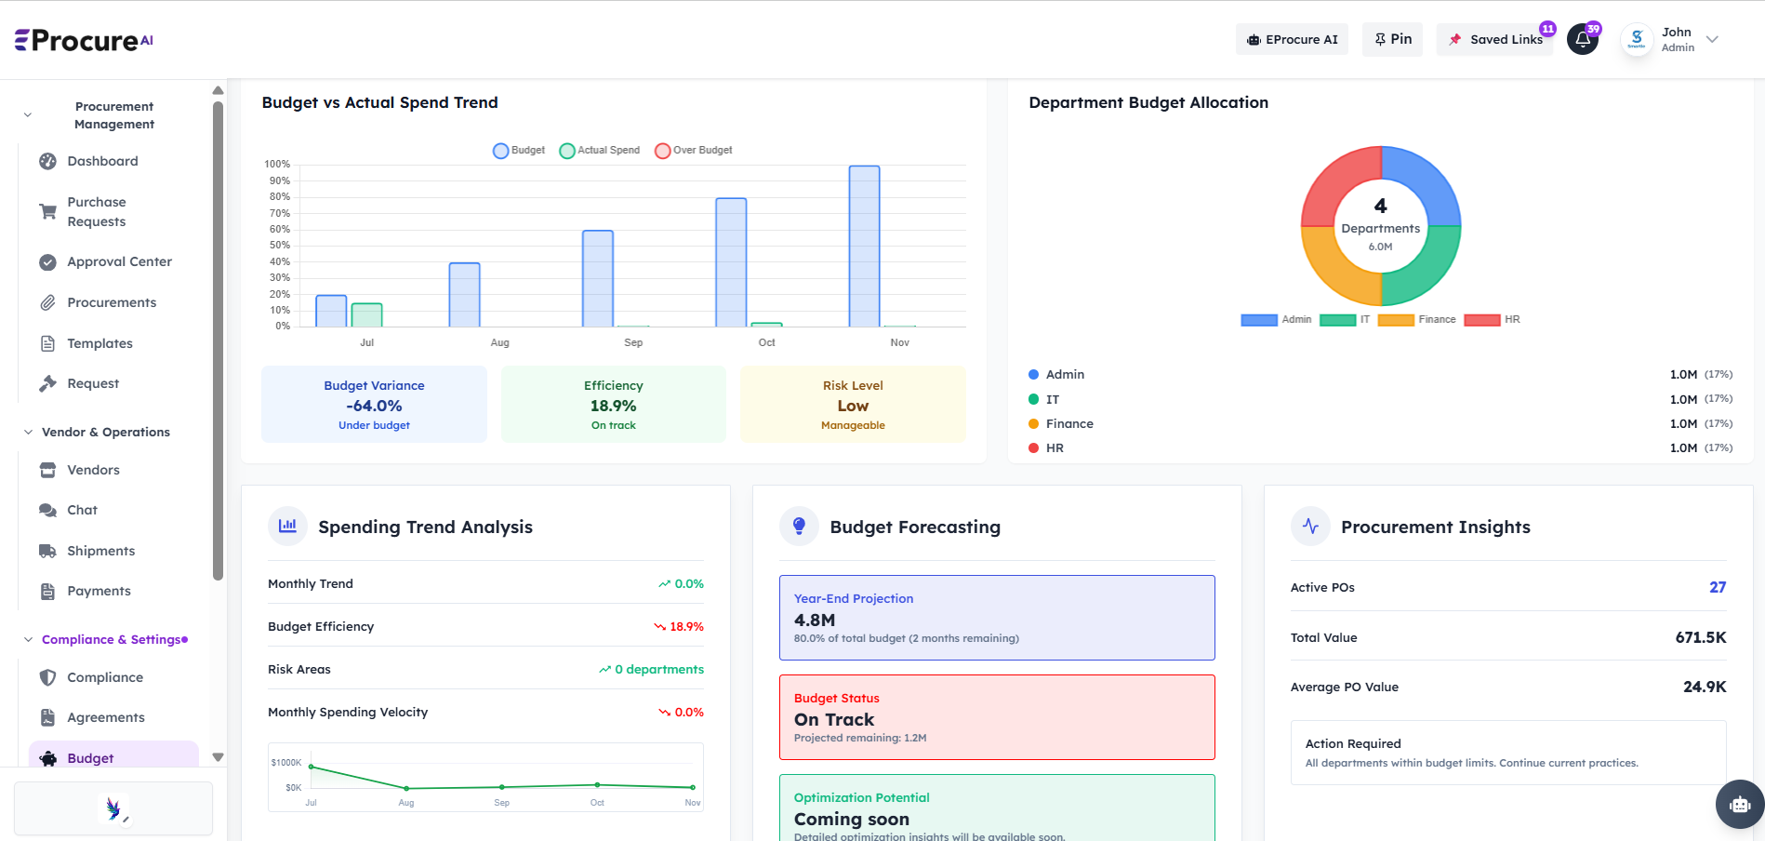Viewport: 1765px width, 841px height.
Task: Click the Vendors store icon
Action: (x=47, y=470)
